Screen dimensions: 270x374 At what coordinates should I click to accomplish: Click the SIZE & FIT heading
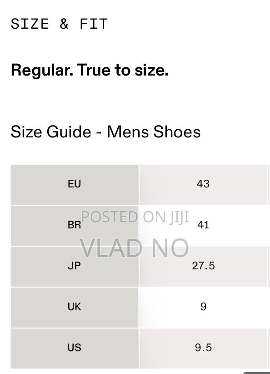pyautogui.click(x=59, y=24)
